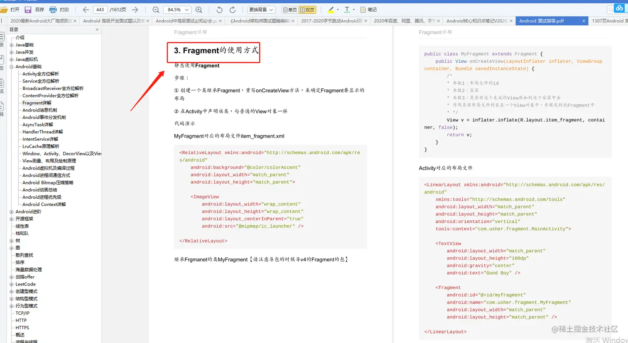Close the Android架构师面试题精编 tab

click(293, 21)
